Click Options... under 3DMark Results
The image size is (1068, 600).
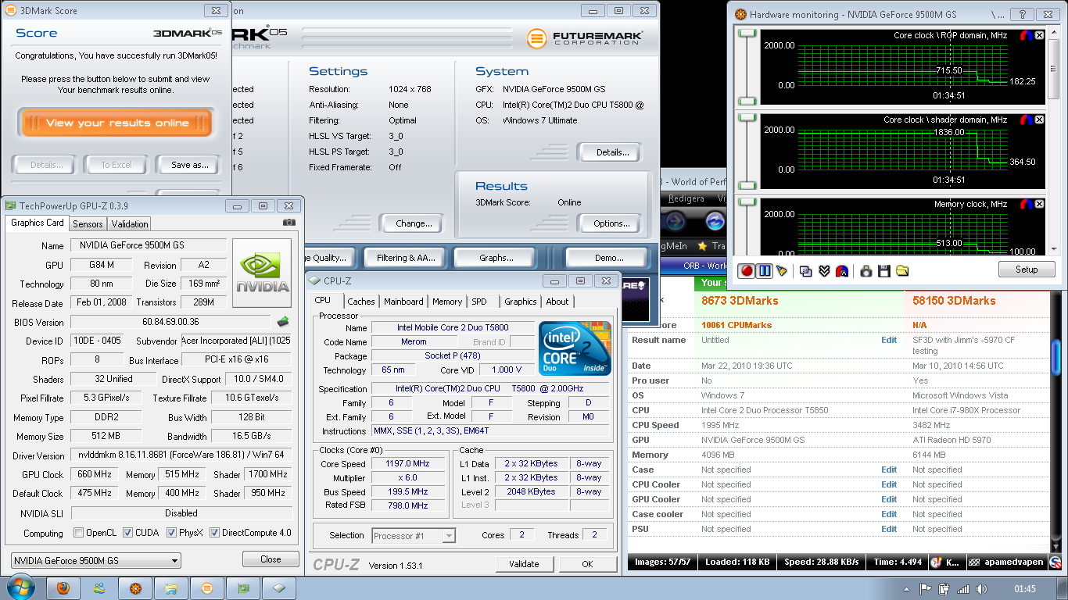coord(611,223)
